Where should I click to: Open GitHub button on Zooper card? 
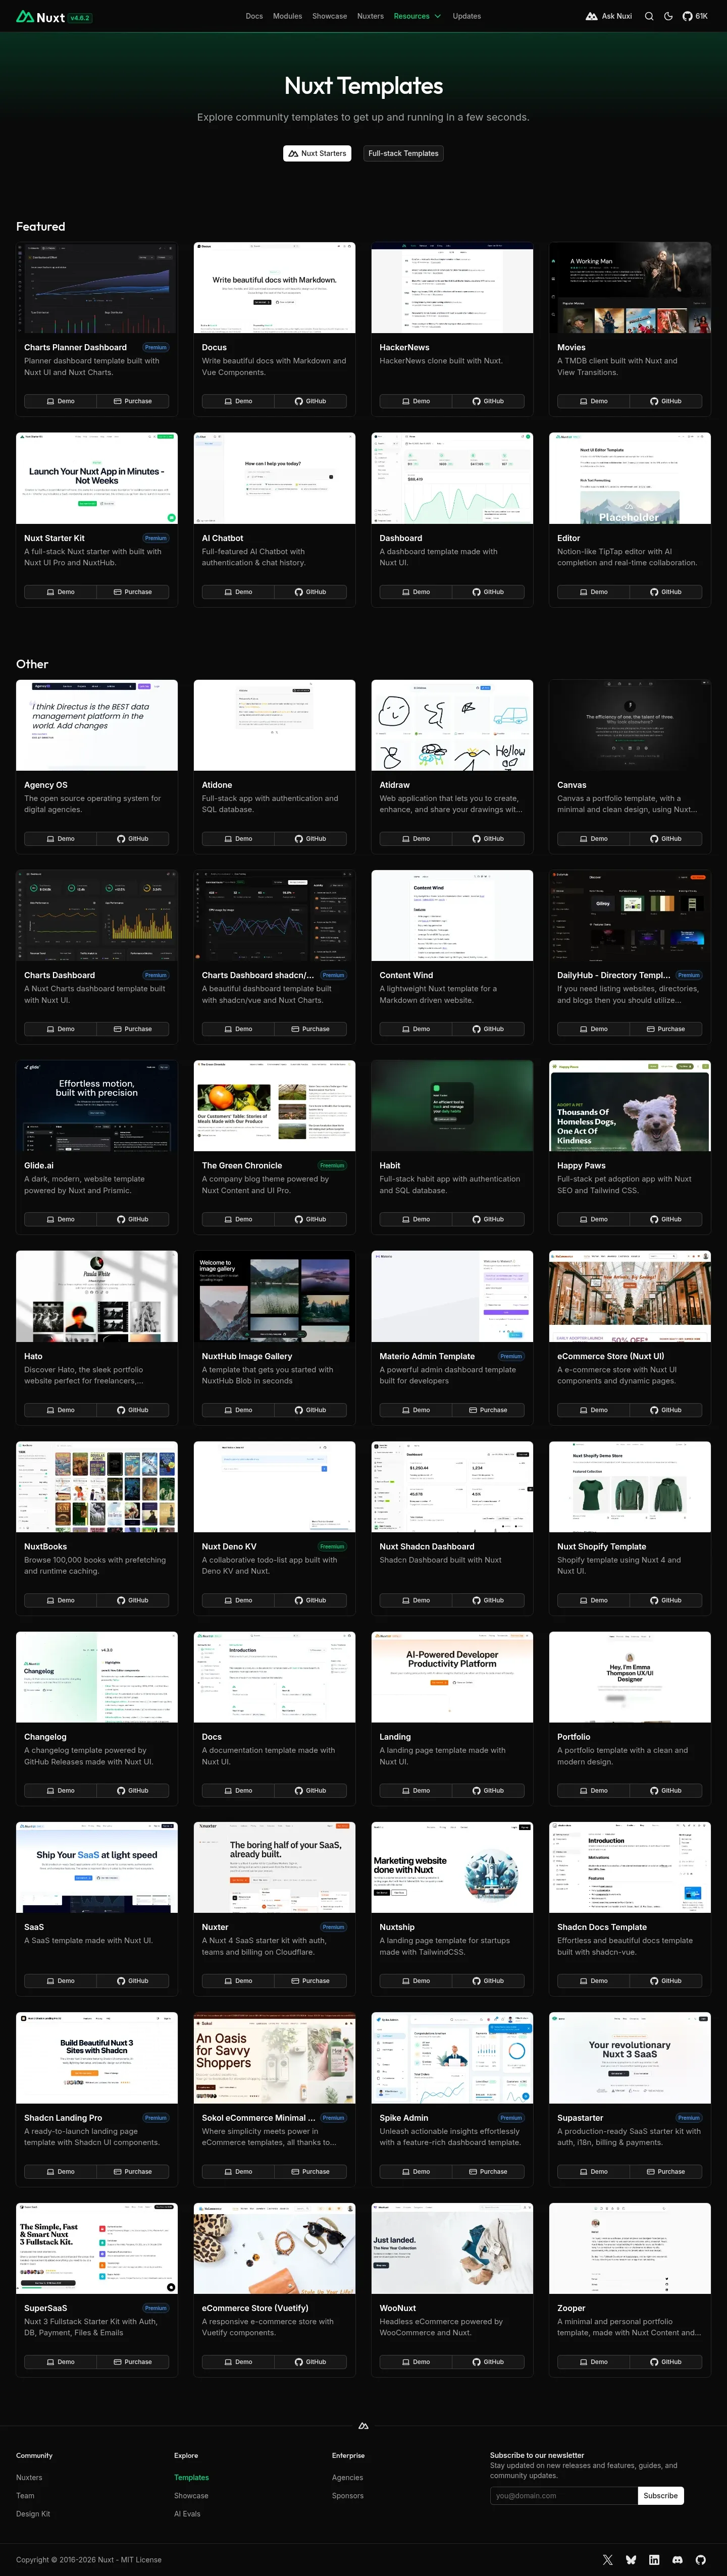coord(666,2362)
